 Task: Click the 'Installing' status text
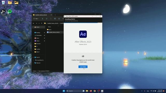(70, 19)
